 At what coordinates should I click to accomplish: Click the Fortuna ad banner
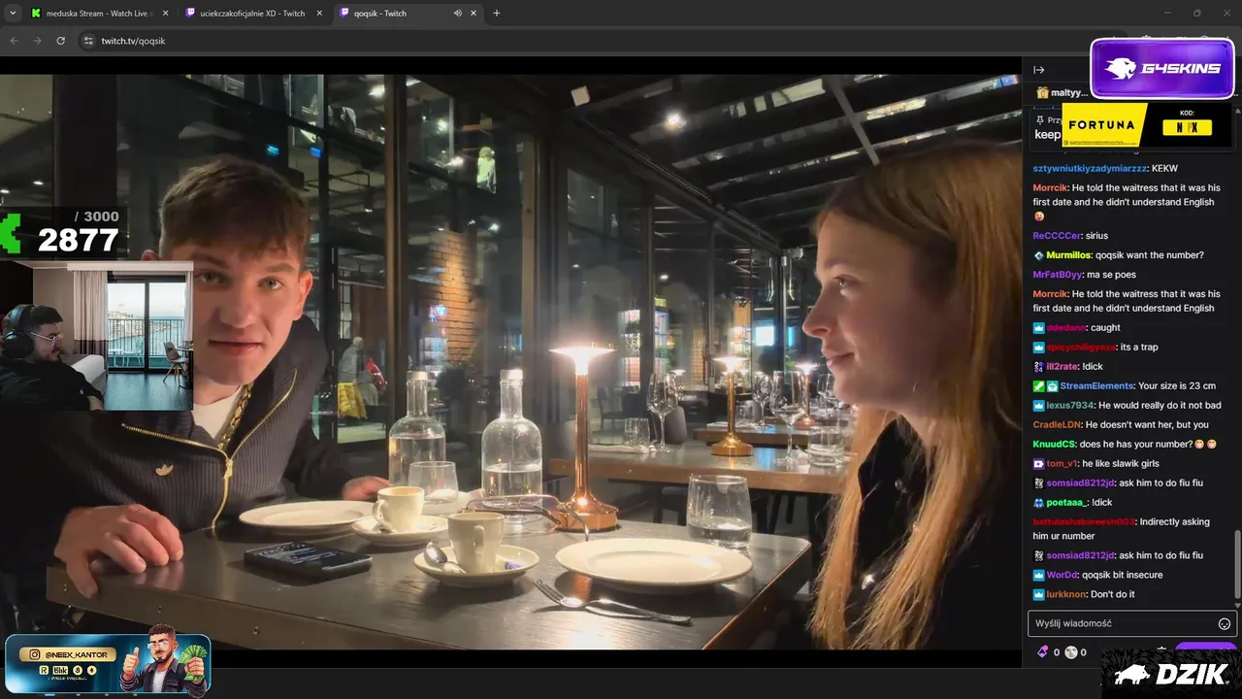coord(1147,125)
